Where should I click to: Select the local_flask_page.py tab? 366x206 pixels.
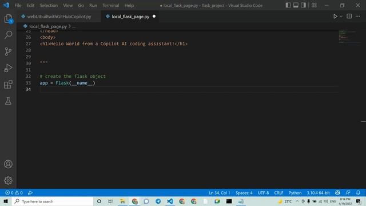130,17
